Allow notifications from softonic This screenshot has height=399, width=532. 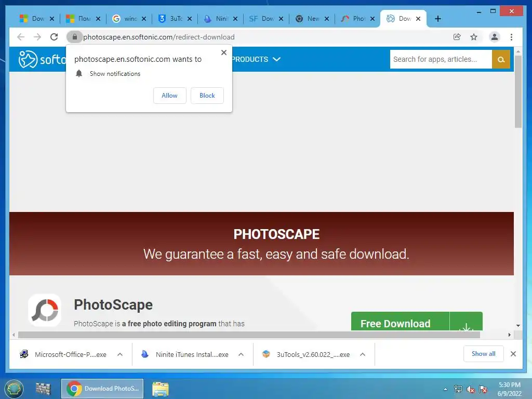(x=170, y=96)
